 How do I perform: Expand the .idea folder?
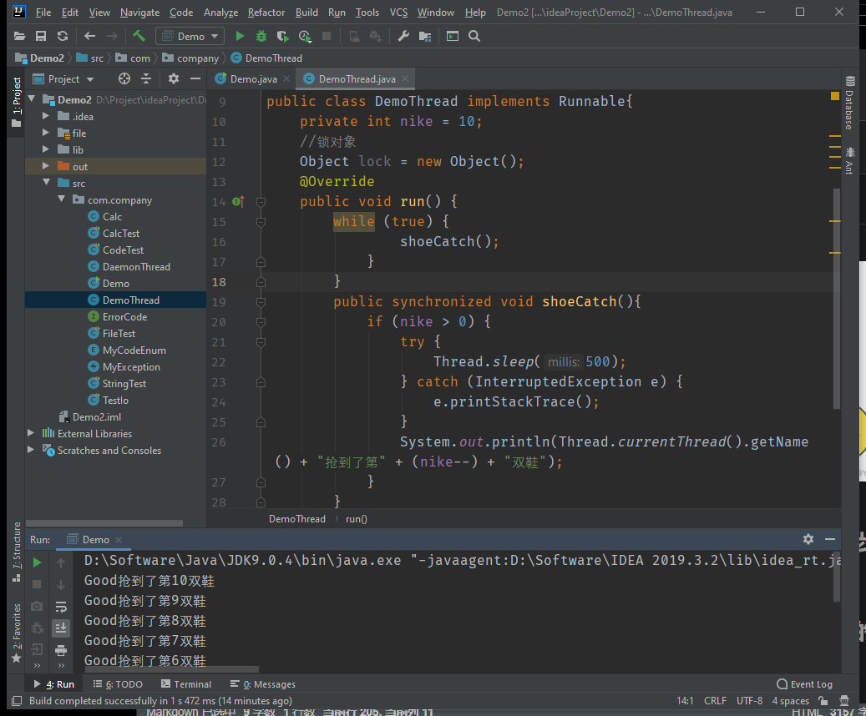(47, 116)
